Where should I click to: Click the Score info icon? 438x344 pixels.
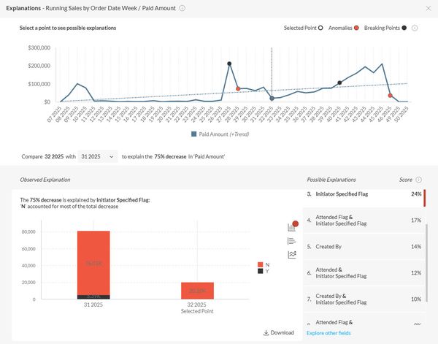[x=419, y=179]
